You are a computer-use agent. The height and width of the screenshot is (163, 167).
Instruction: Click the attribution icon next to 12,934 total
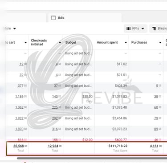pyautogui.click(x=60, y=146)
